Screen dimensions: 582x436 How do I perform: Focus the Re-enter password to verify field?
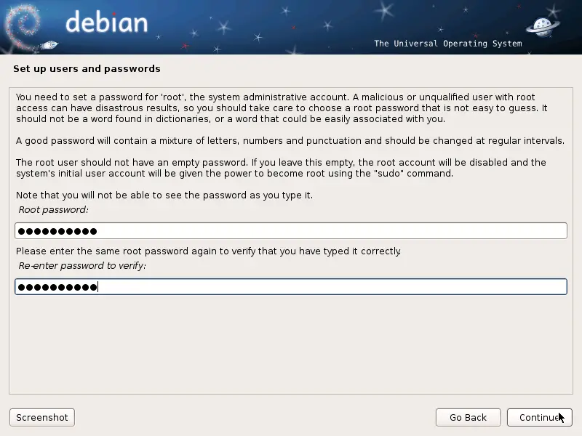pyautogui.click(x=291, y=286)
